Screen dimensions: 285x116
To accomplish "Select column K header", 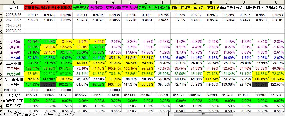I will [179, 2].
